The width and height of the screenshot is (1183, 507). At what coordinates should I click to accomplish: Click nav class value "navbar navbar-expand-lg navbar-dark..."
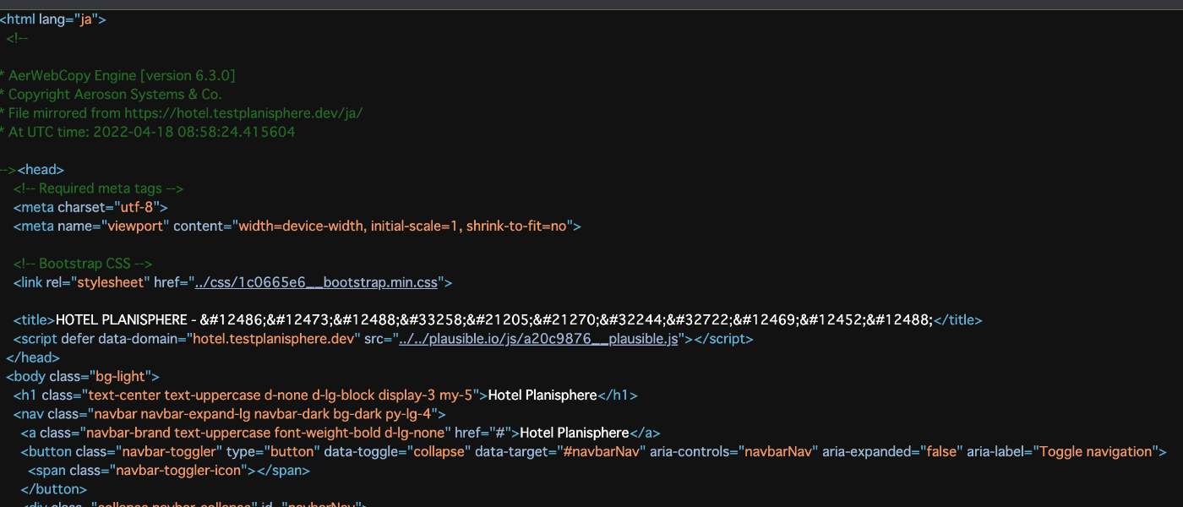point(264,414)
